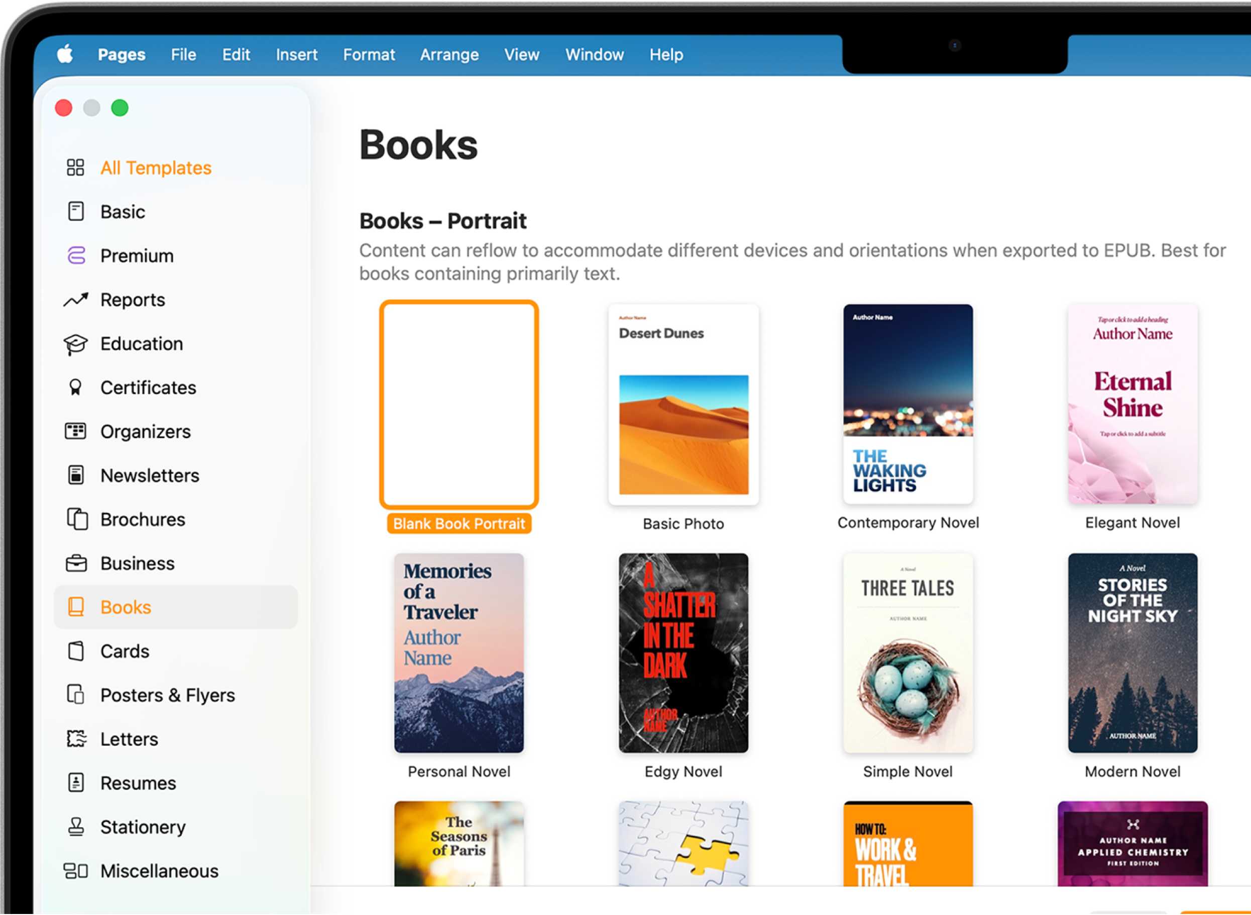The height and width of the screenshot is (915, 1251).
Task: Select the Certificates ribbon icon
Action: coord(76,387)
